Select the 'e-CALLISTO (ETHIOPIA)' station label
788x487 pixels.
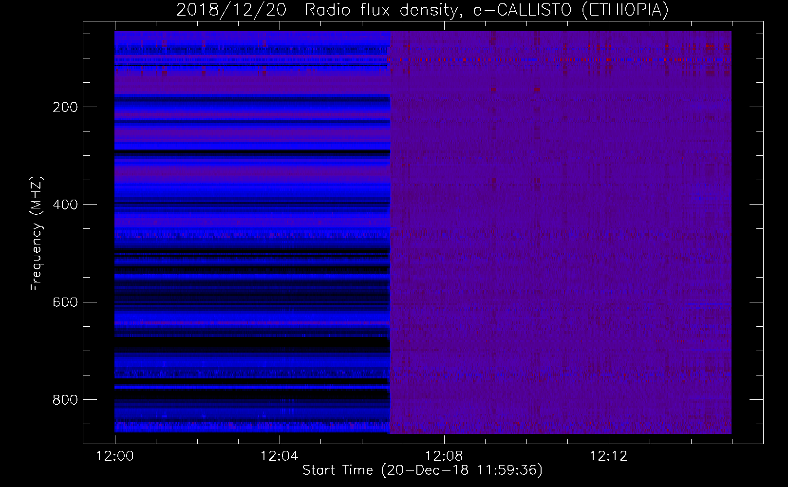[571, 10]
